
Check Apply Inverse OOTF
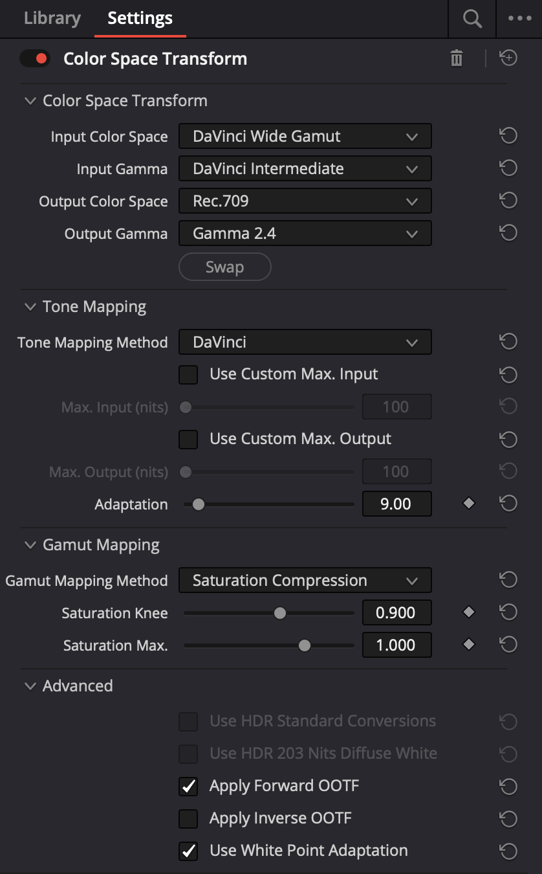point(188,818)
